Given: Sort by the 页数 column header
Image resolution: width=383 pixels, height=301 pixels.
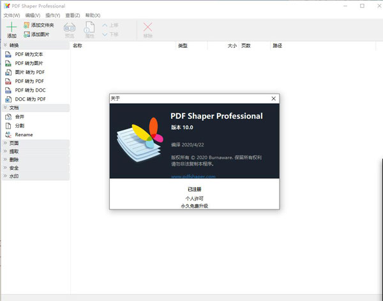Looking at the screenshot, I should [255, 46].
